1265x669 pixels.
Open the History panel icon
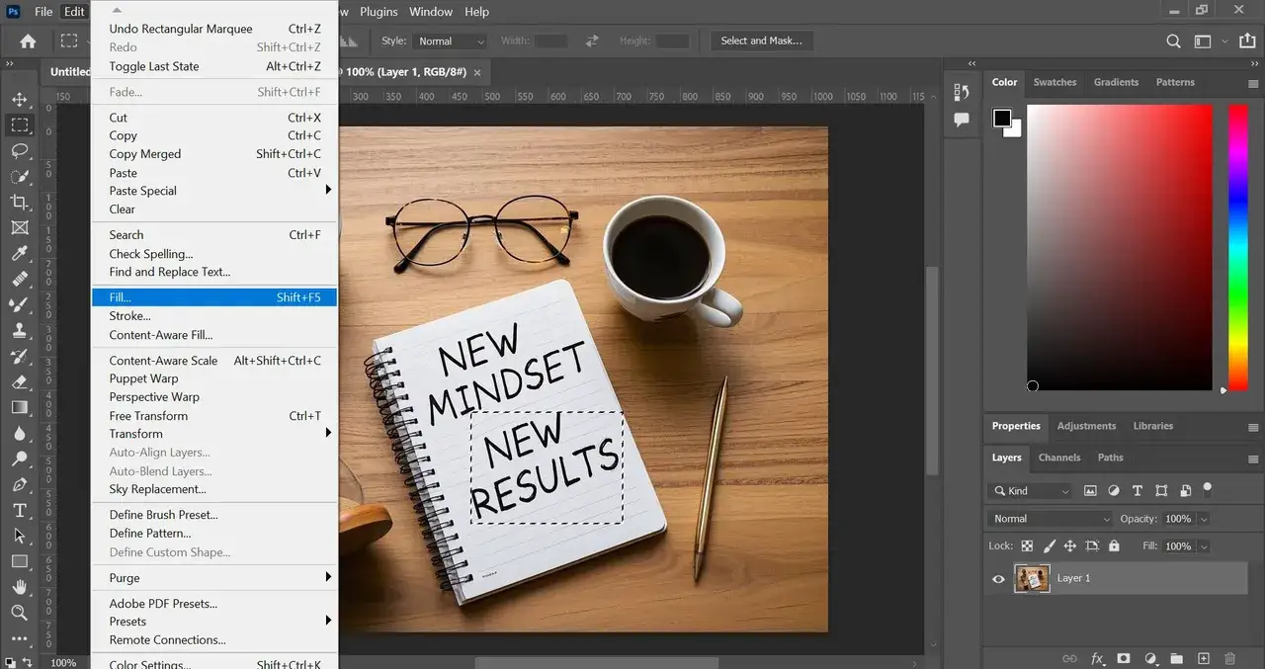coord(962,92)
